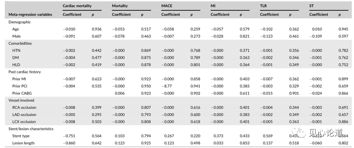Click the Lesion length row label
The height and width of the screenshot is (148, 354).
[x=23, y=143]
